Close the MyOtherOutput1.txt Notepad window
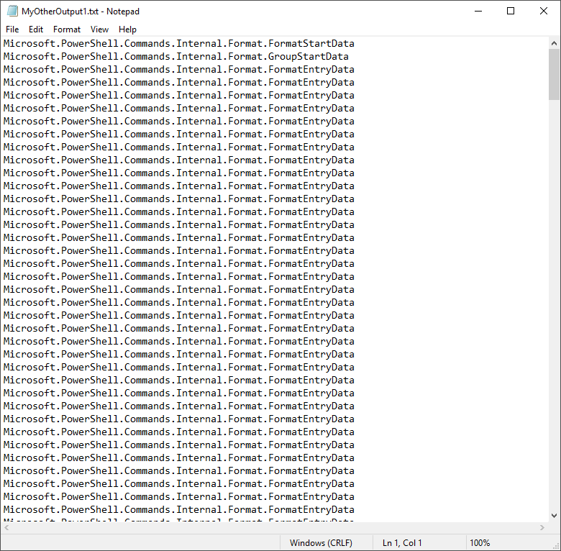This screenshot has width=561, height=551. 544,11
